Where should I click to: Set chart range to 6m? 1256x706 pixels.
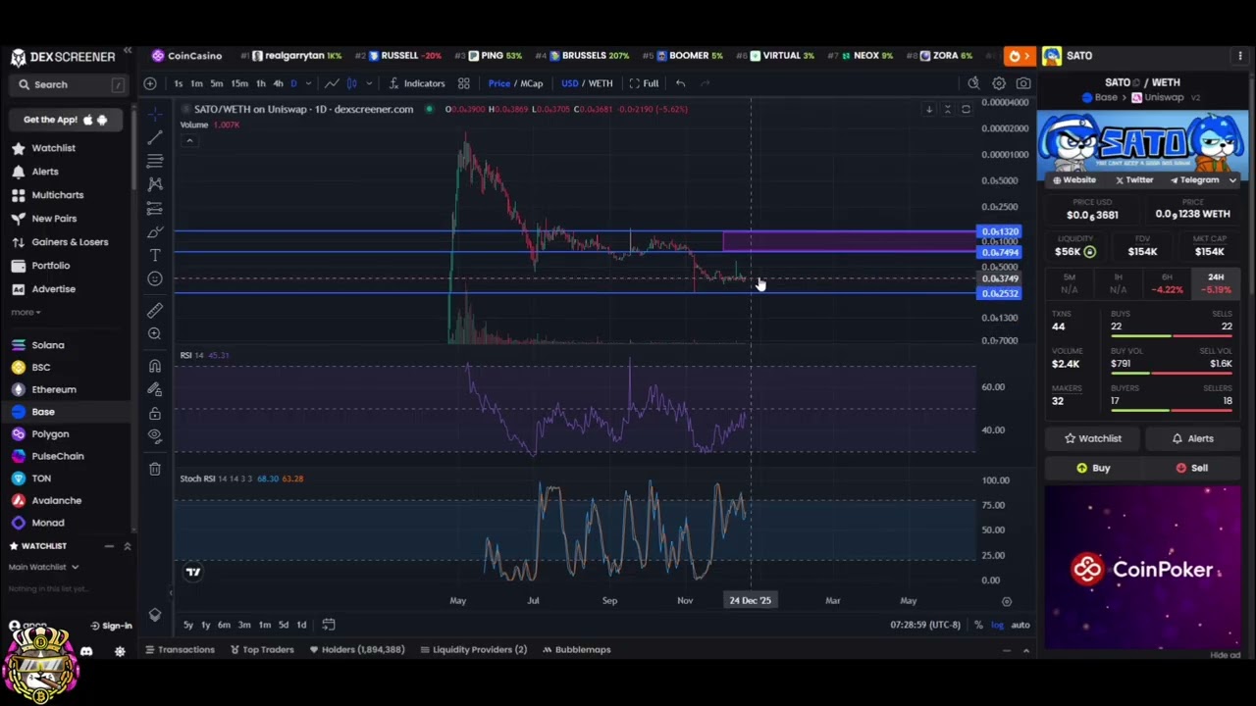tap(224, 625)
